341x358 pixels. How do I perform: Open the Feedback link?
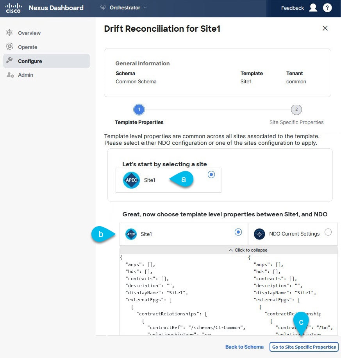pos(292,8)
